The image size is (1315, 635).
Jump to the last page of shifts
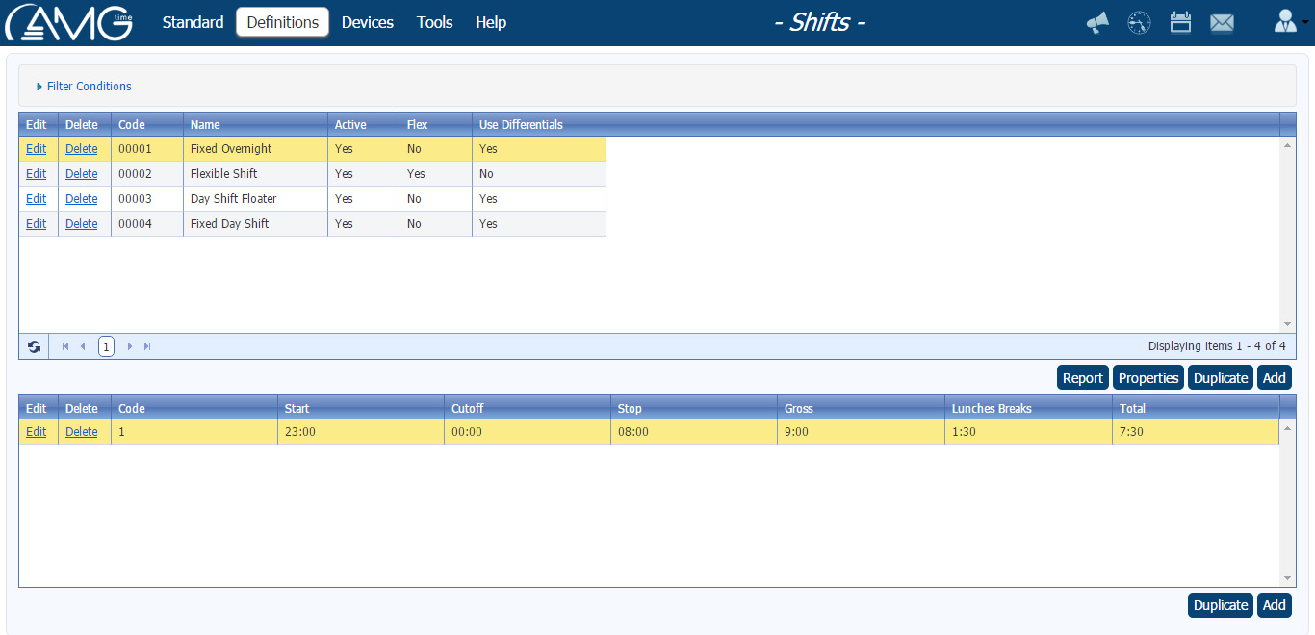click(x=147, y=345)
